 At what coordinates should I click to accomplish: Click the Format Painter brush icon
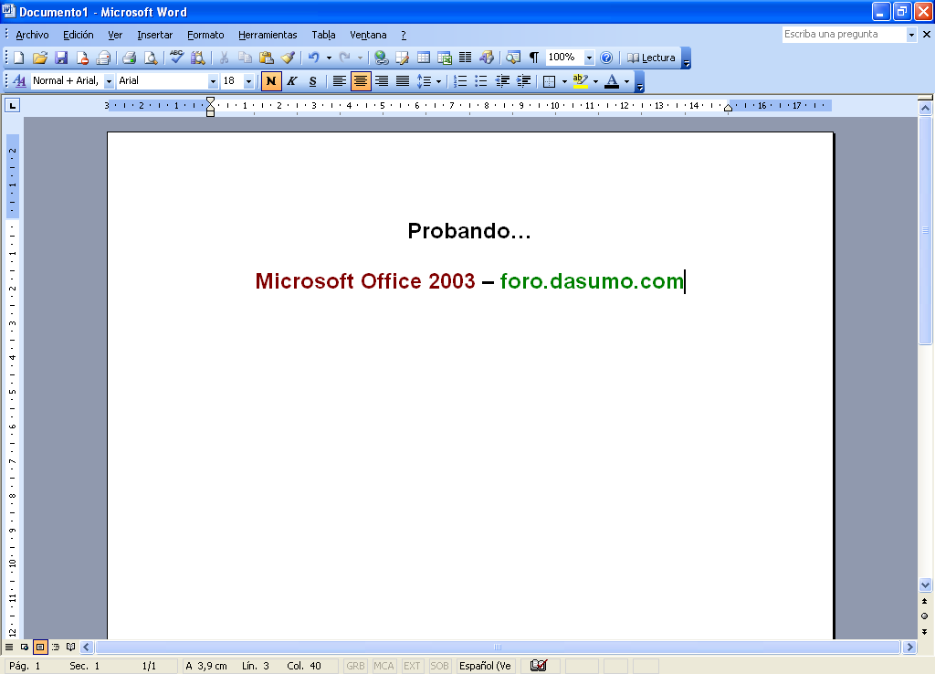tap(288, 58)
